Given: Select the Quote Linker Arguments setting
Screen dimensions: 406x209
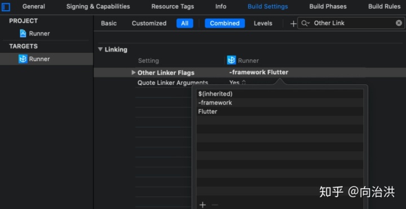Looking at the screenshot, I should [173, 83].
